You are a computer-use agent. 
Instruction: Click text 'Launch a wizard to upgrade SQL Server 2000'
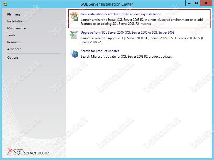point(112,38)
